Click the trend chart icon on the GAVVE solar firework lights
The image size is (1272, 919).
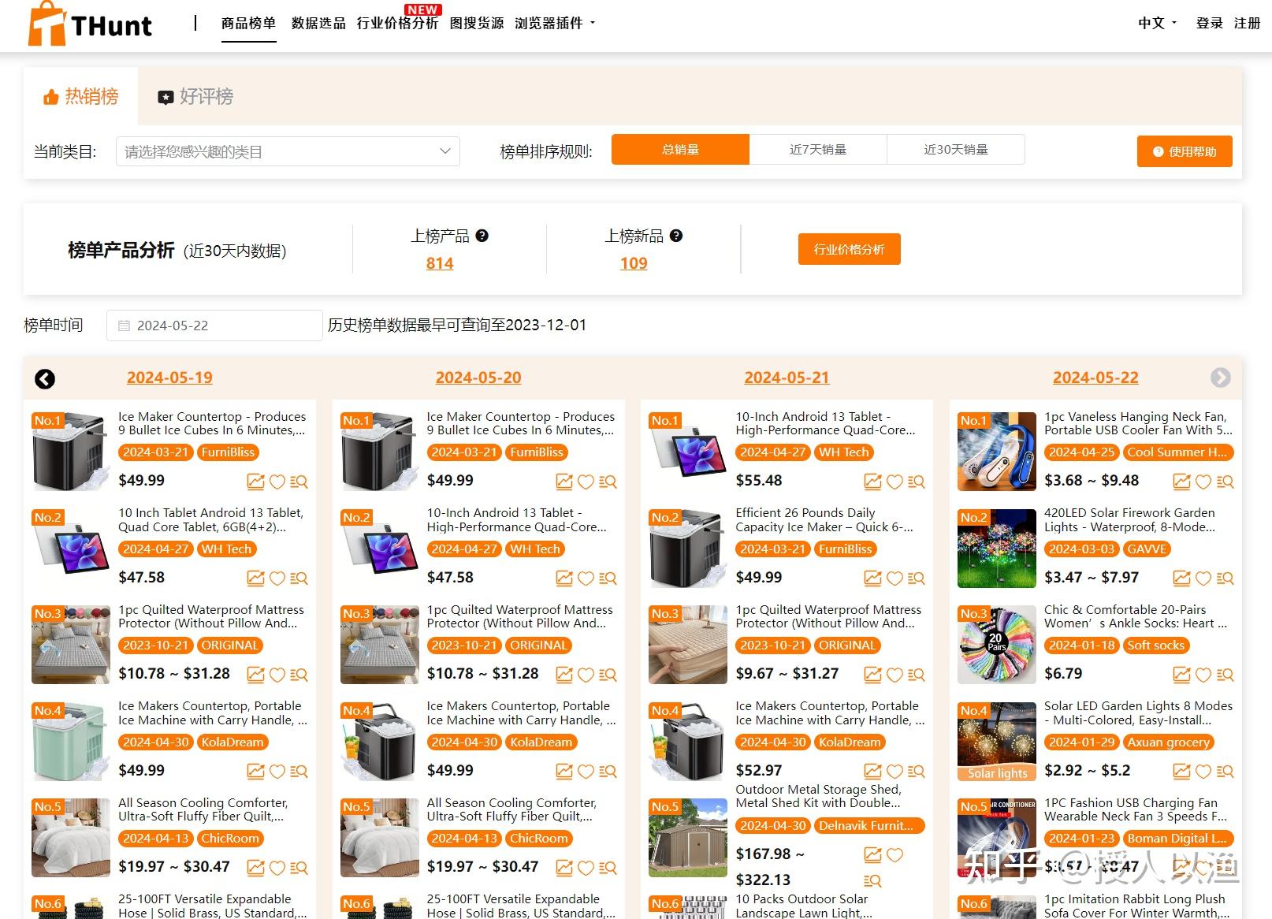pyautogui.click(x=1182, y=578)
